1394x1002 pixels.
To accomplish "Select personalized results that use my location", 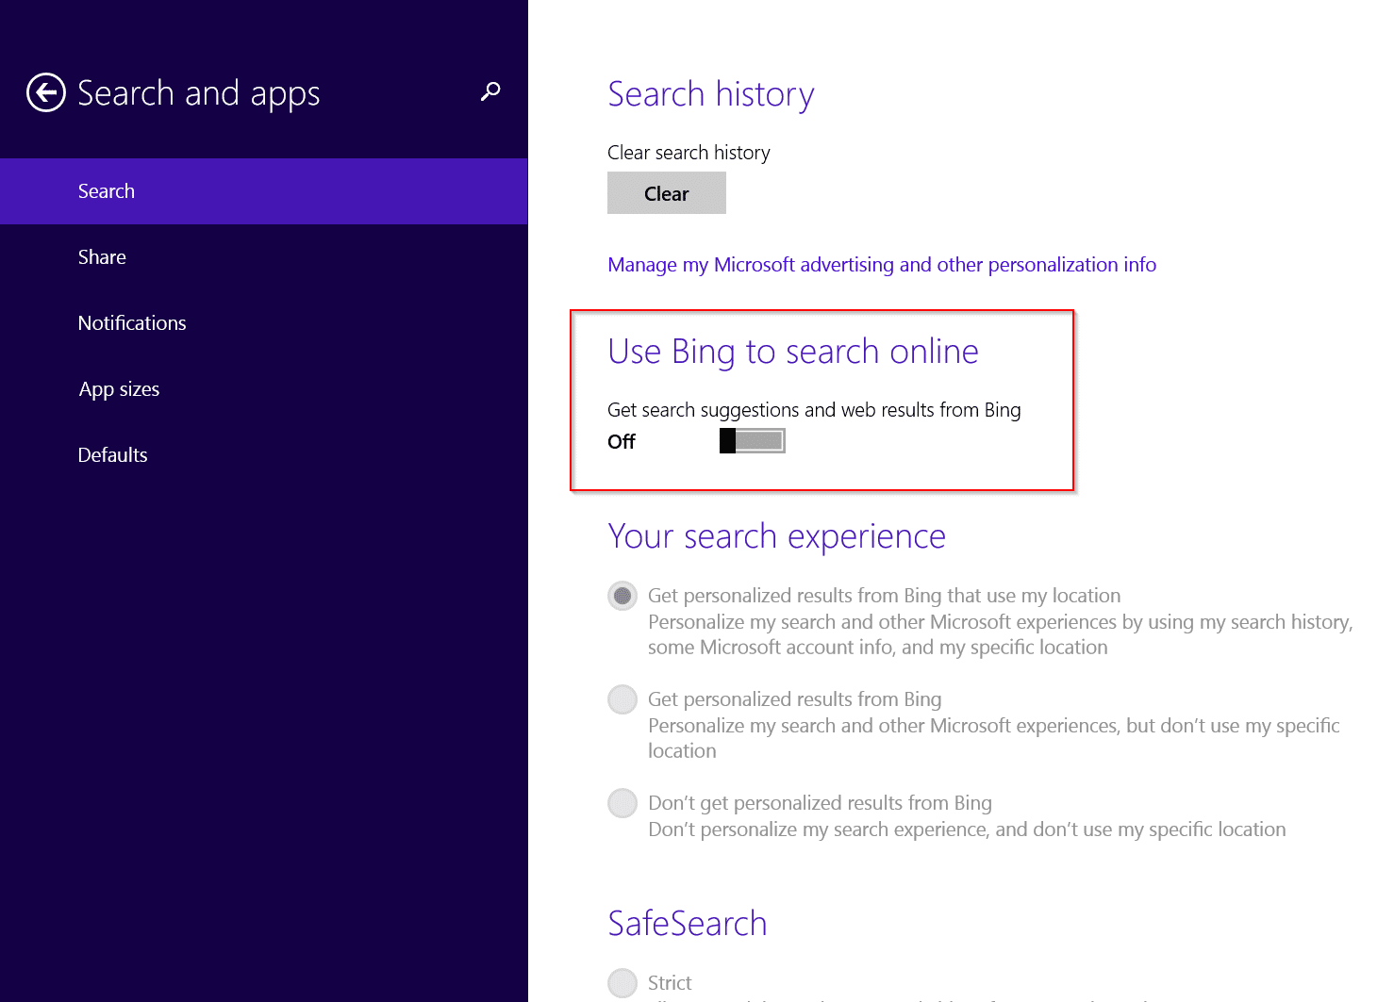I will [622, 596].
